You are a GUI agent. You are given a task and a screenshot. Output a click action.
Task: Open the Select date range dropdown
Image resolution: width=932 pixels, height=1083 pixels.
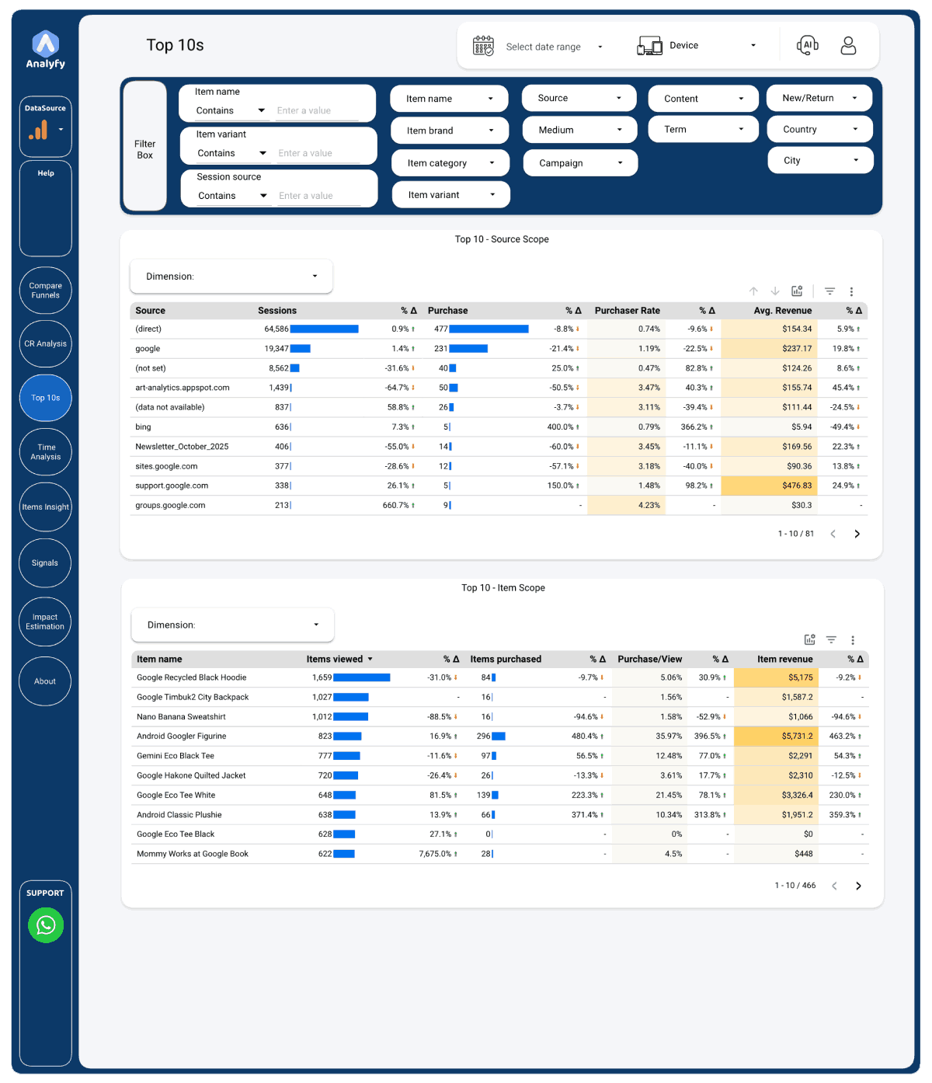point(554,47)
